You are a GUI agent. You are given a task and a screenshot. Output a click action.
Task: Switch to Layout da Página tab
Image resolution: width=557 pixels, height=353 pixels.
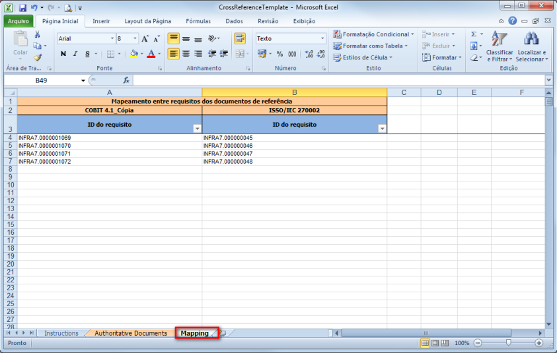tap(148, 21)
